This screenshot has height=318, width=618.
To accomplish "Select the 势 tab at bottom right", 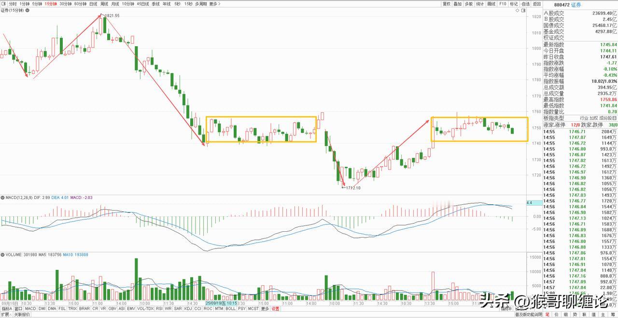I will click(575, 315).
